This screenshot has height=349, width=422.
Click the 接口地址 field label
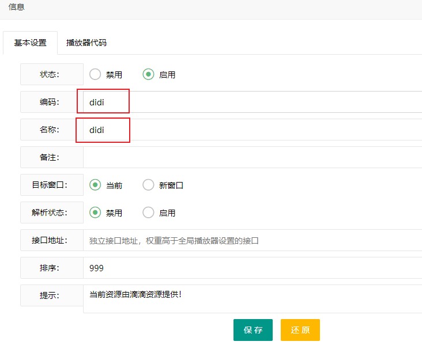[x=50, y=240]
